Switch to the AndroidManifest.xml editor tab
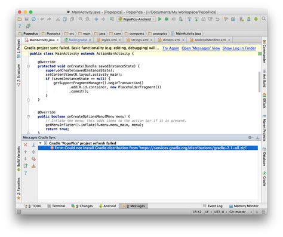The height and width of the screenshot is (237, 283). 210,40
